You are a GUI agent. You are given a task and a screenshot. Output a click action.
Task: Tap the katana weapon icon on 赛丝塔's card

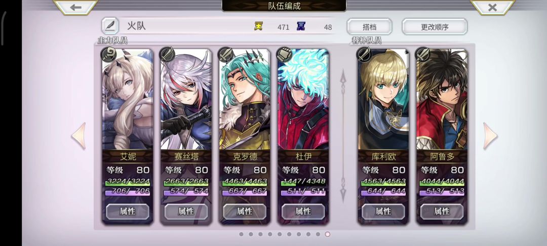(x=167, y=54)
